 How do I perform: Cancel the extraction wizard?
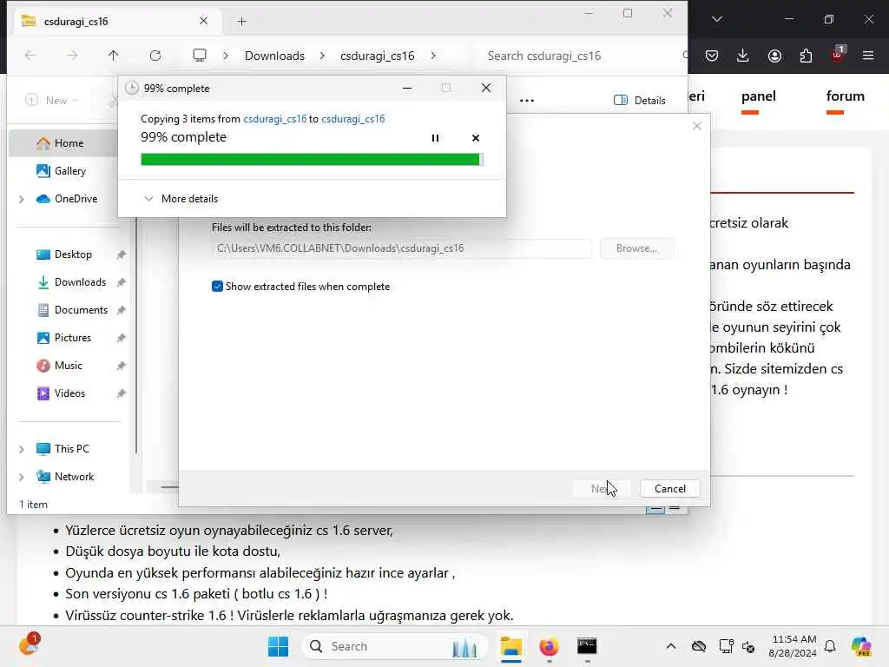(669, 488)
